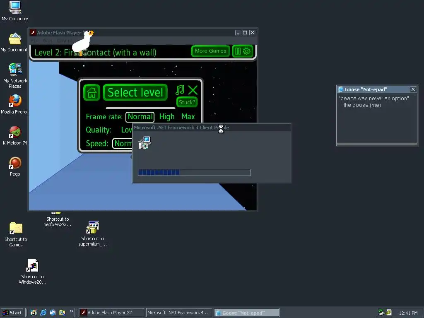
Task: Maximize the Adobe Flash Player window
Action: click(x=245, y=32)
